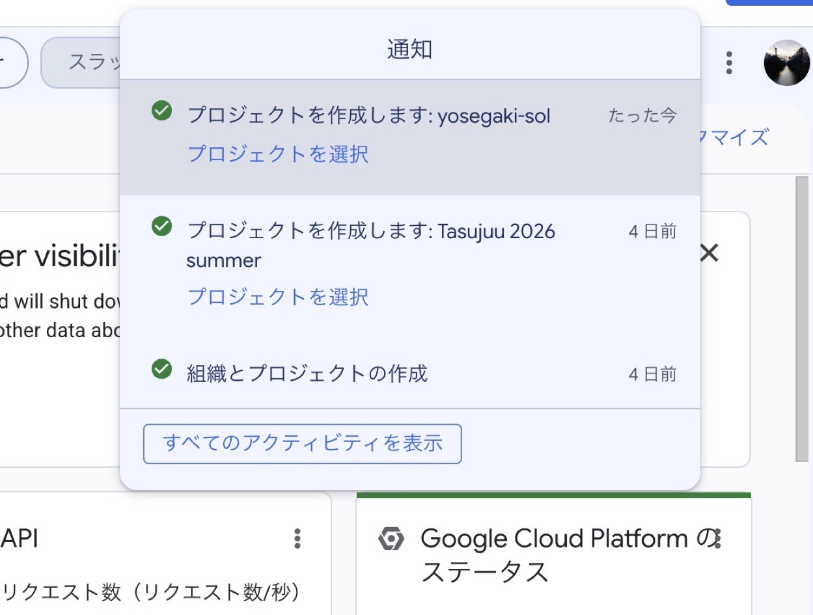Close the visibility announcement card

pos(709,253)
